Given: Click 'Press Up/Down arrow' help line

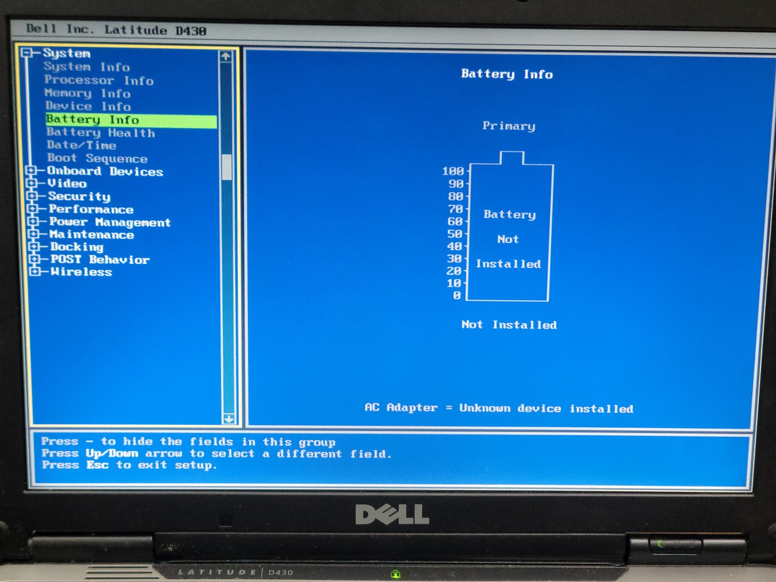Looking at the screenshot, I should click(216, 453).
